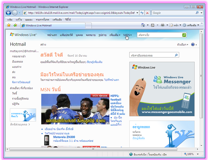Image resolution: width=208 pixels, height=160 pixels.
Task: Open the ตัวเลือก options dropdown
Action: point(183,44)
